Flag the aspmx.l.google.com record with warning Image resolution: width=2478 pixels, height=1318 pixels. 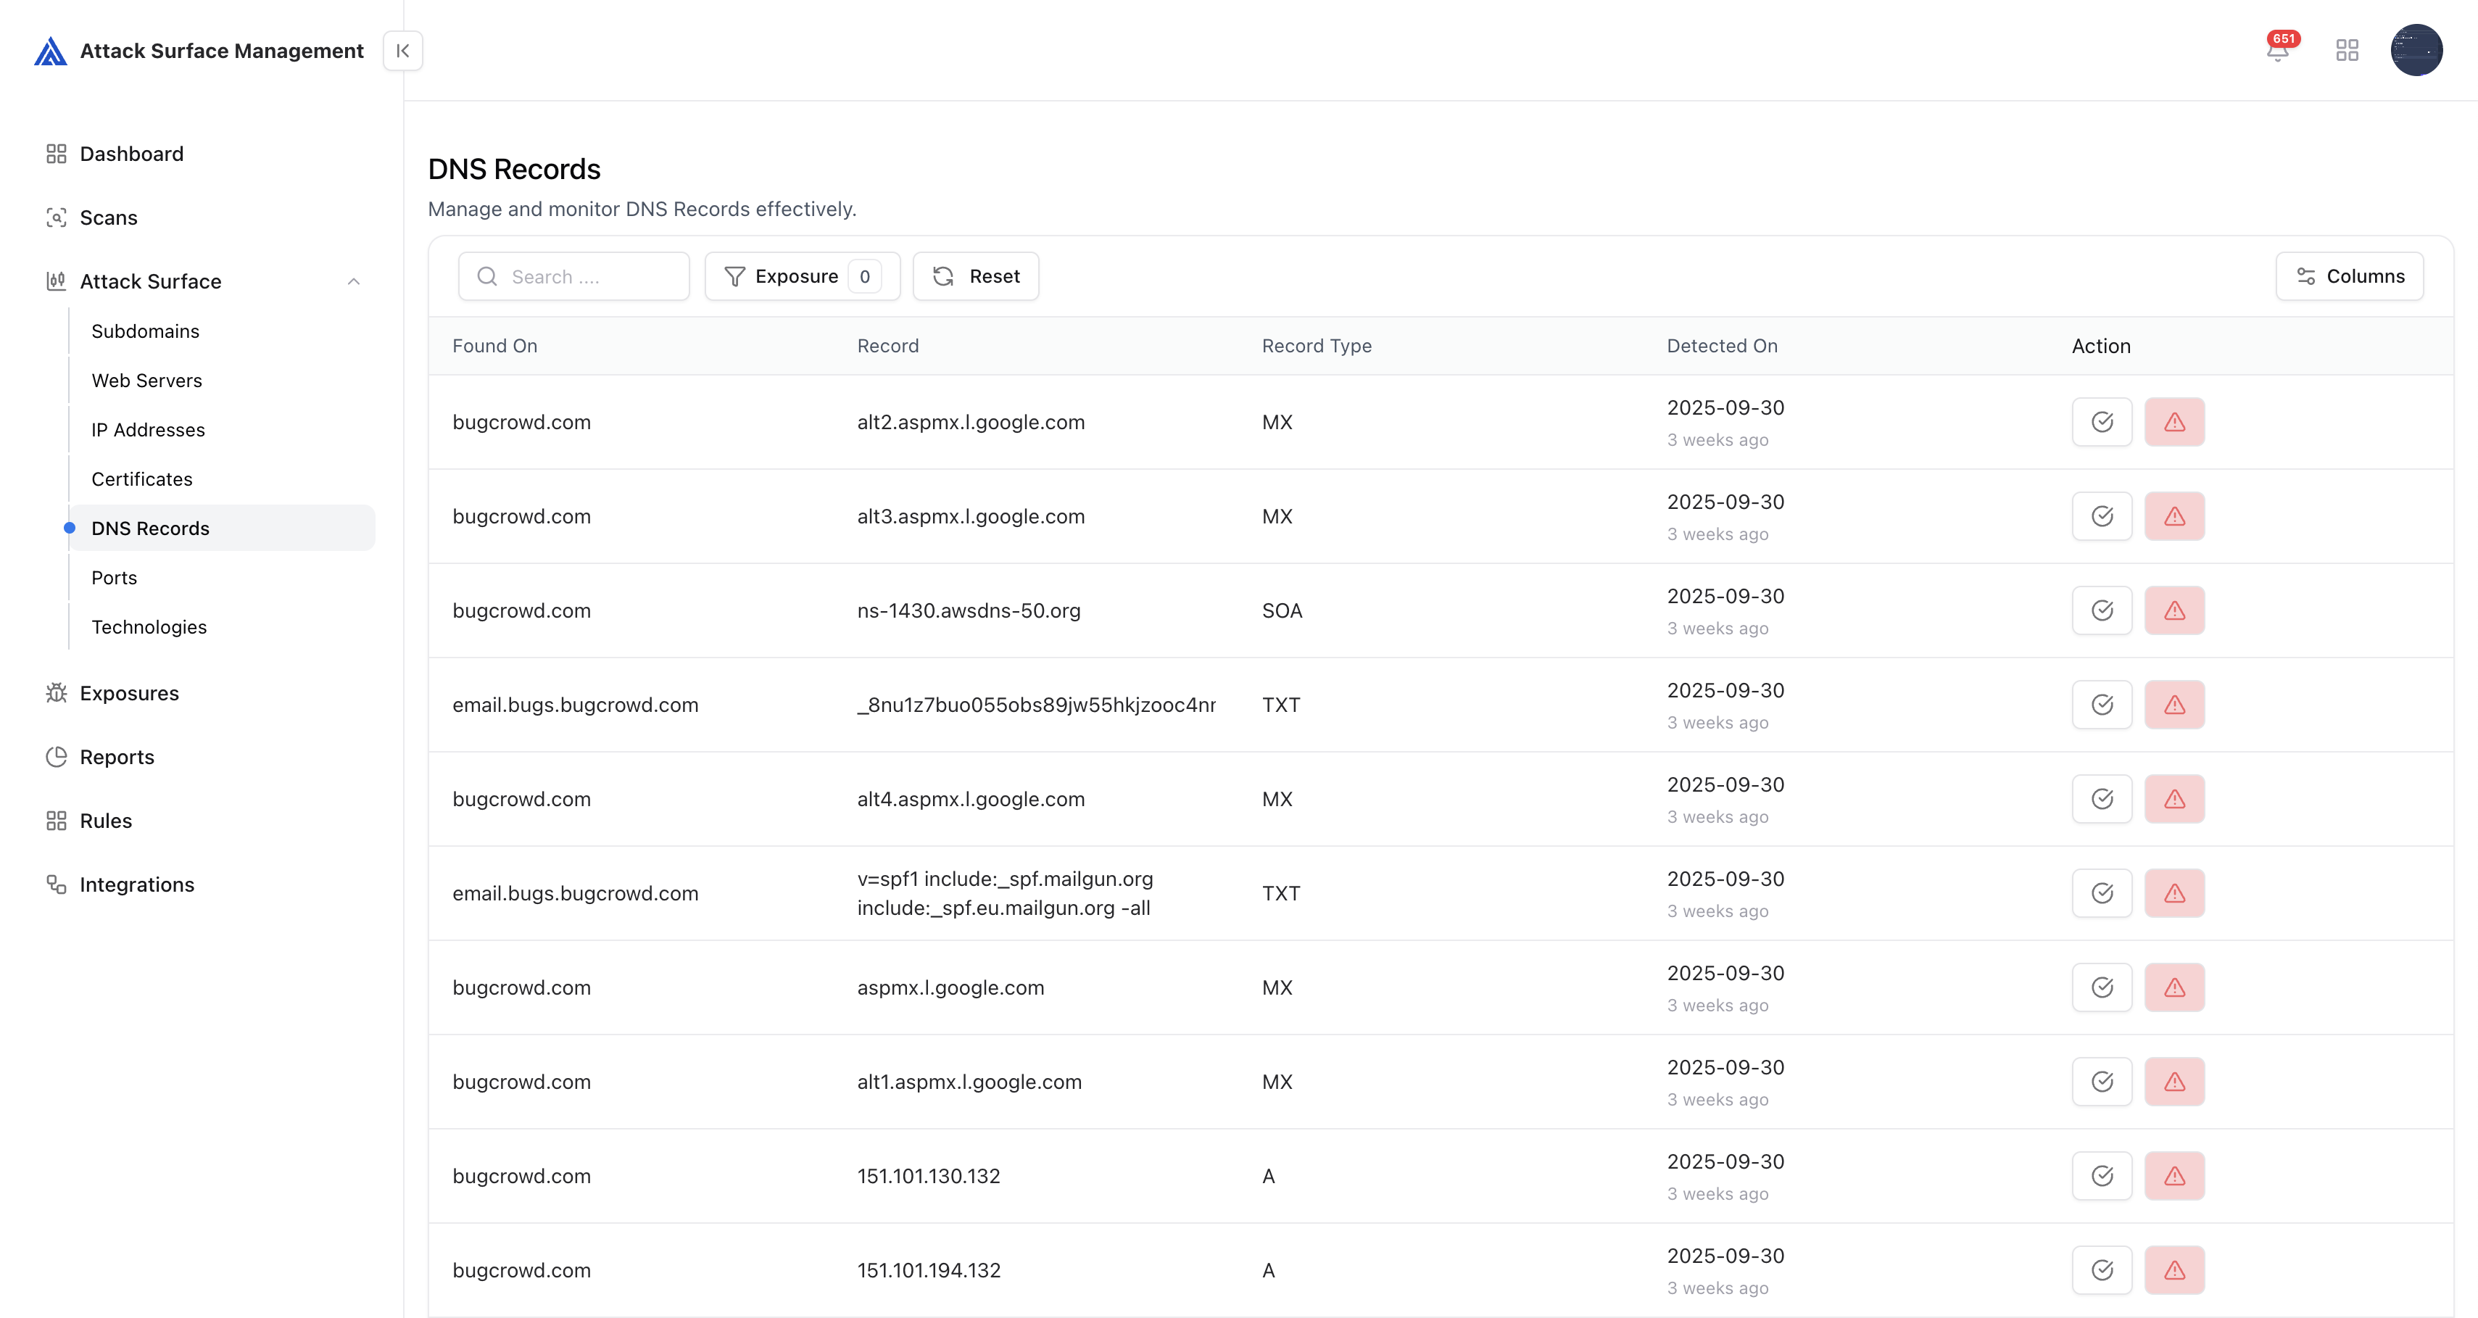coord(2174,987)
